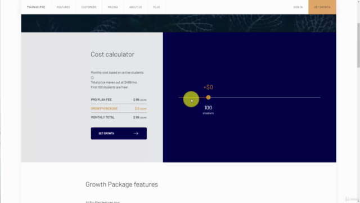Click the orange Get Growth header button
Image resolution: width=360 pixels, height=203 pixels.
point(322,7)
